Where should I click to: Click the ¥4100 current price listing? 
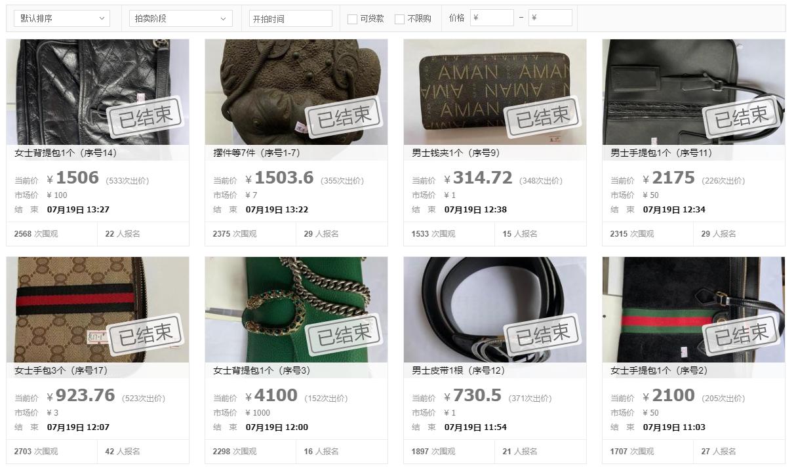point(271,396)
